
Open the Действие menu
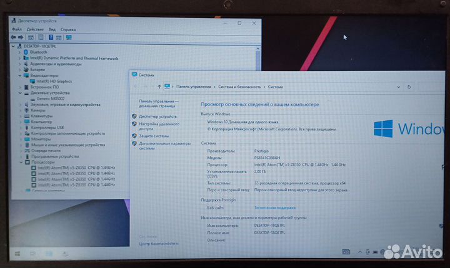click(x=35, y=29)
